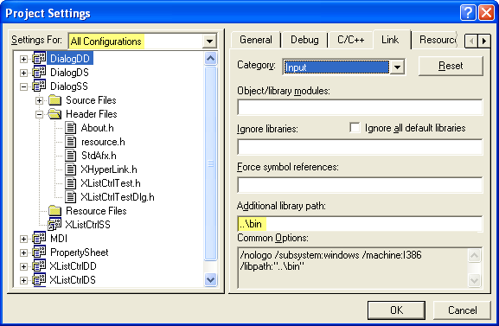This screenshot has height=326, width=499.
Task: Click the DialogDS project icon
Action: pyautogui.click(x=39, y=73)
